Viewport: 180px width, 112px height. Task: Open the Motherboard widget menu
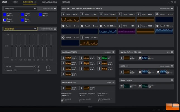point(172,8)
